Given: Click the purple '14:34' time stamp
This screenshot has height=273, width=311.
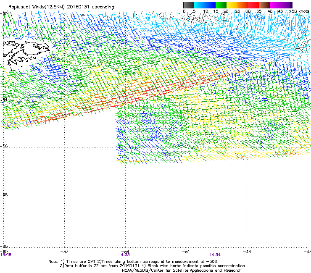Looking at the screenshot, I should coord(215,255).
